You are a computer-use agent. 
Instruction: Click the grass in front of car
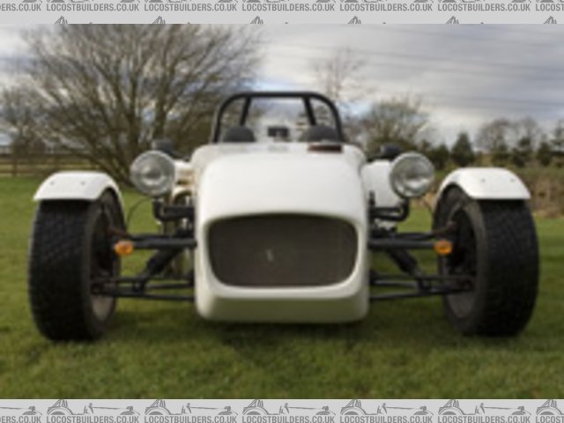(x=282, y=361)
